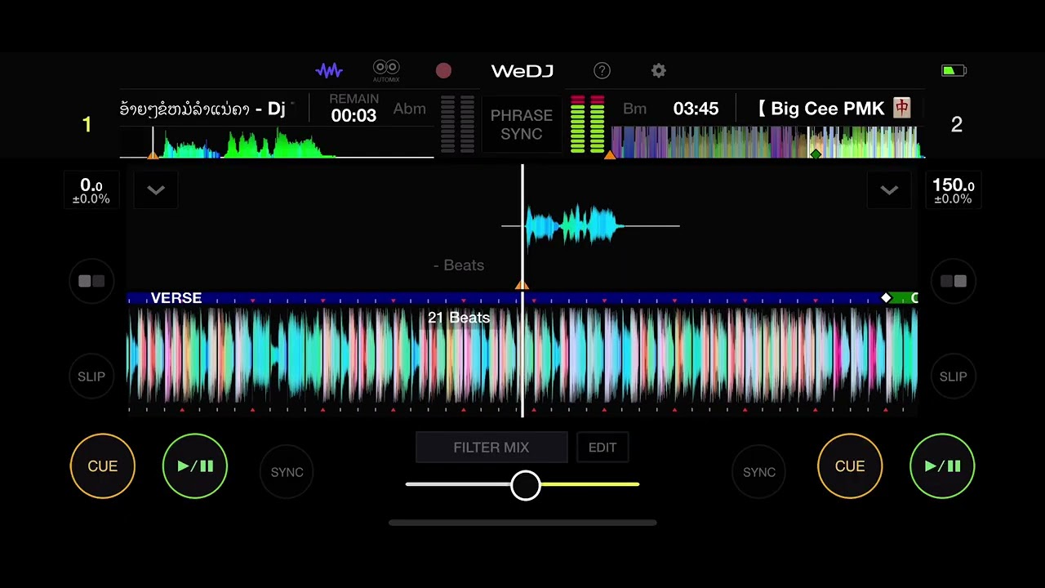Toggle SYNC on deck 2

point(758,472)
